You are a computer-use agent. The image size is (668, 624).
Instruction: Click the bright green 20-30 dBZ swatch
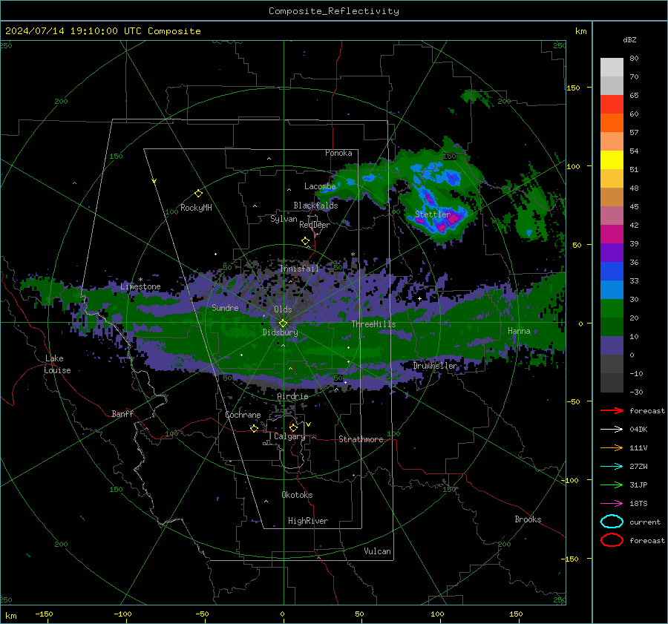612,309
